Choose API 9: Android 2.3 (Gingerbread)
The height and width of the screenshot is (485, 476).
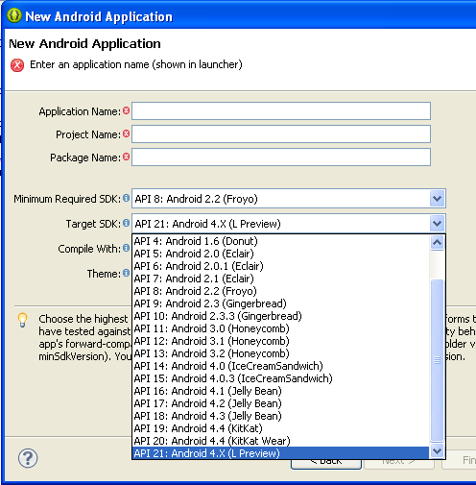(280, 303)
